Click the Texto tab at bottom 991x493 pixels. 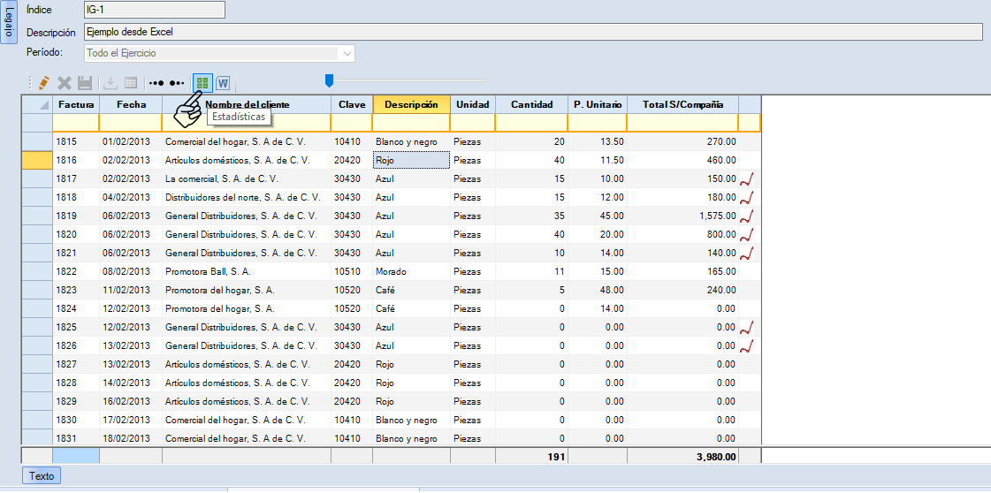(x=42, y=476)
